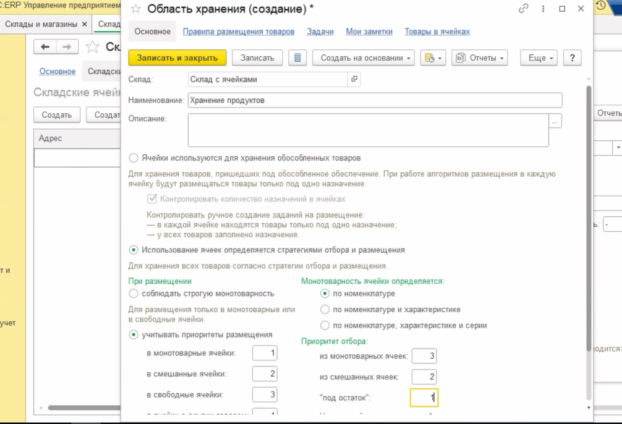Viewport: 622px width, 424px height.
Task: Click the document list icon beside Записать
Action: tap(297, 57)
